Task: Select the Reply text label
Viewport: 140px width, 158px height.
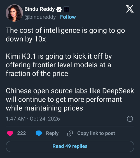Action: coord(52,133)
